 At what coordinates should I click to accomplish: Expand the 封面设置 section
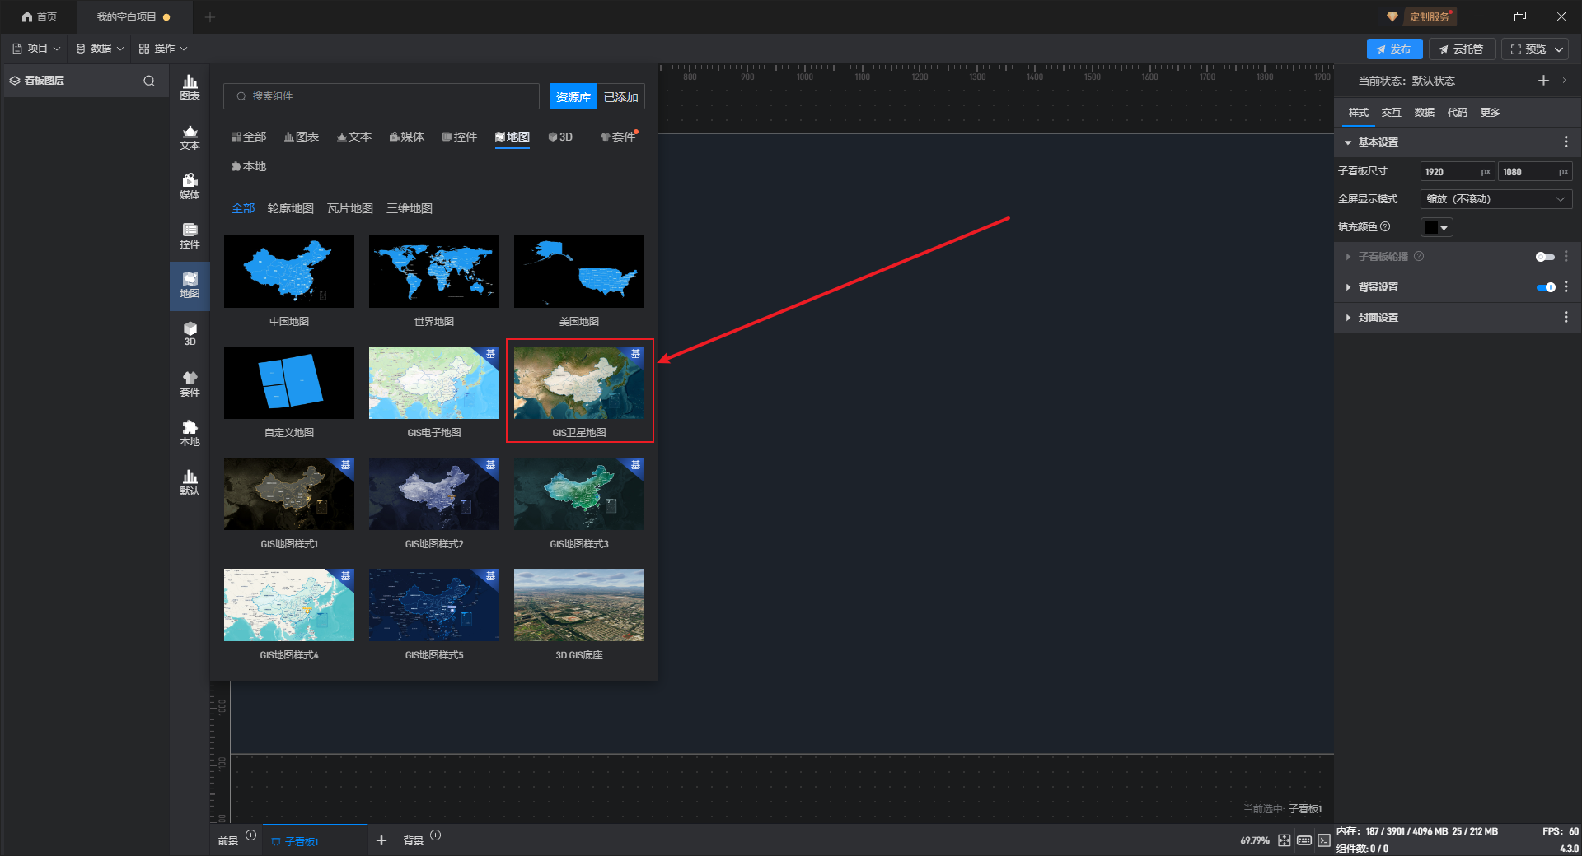coord(1378,318)
